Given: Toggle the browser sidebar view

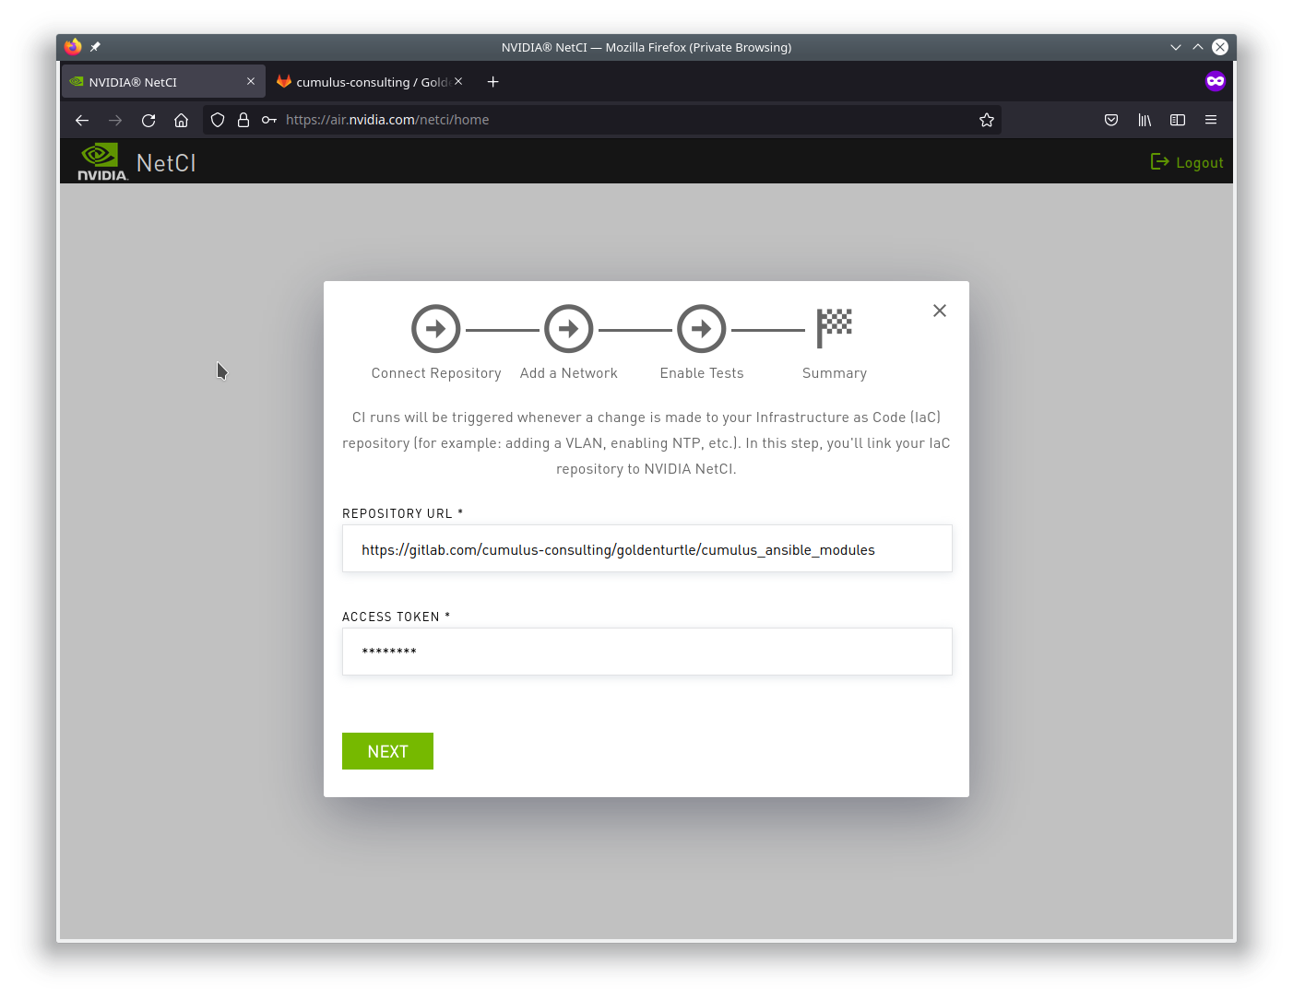Looking at the screenshot, I should pyautogui.click(x=1178, y=120).
